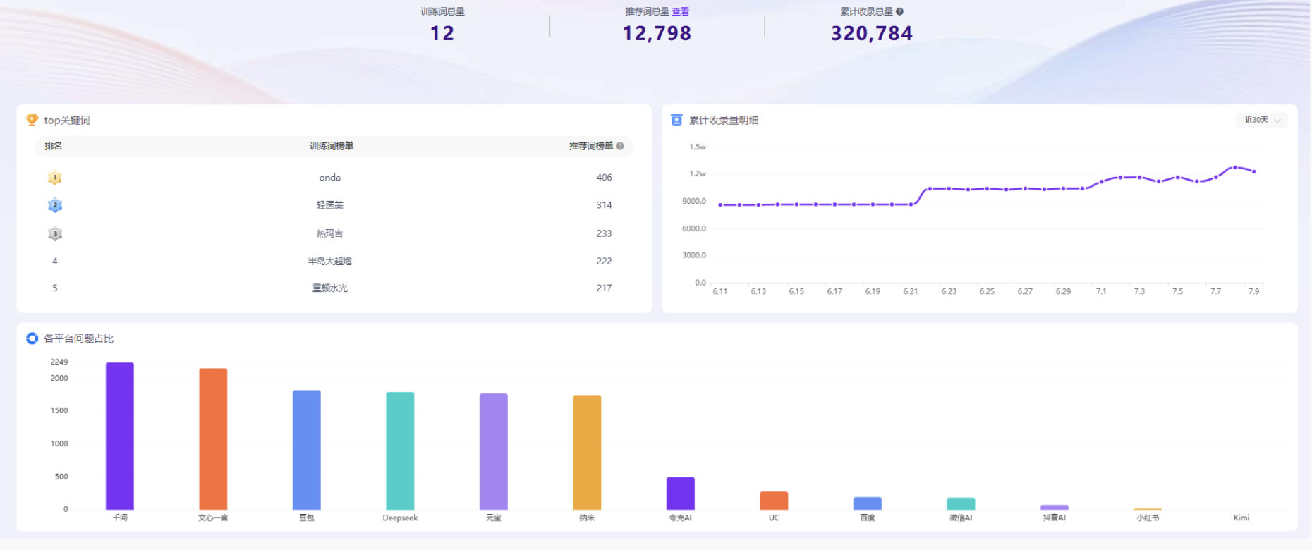Screen dimensions: 1312x550
Task: Open the 查看 link next to 推荐词总量
Action: pos(681,11)
